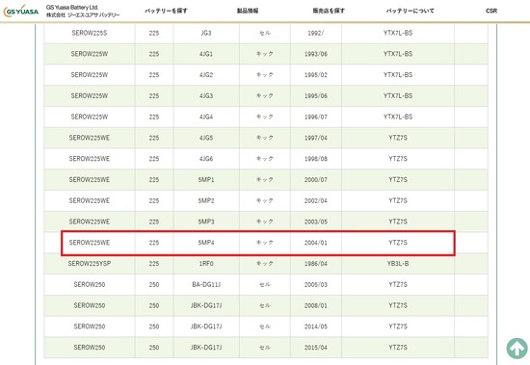Image resolution: width=530 pixels, height=365 pixels.
Task: Open the CSR menu item
Action: click(x=491, y=11)
